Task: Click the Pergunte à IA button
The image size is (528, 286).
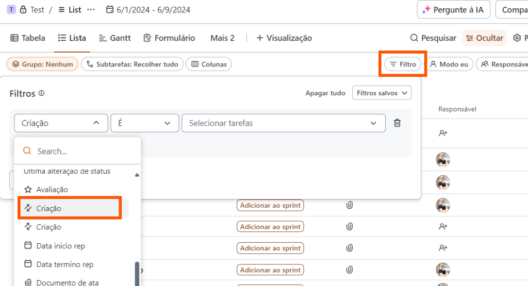Action: click(x=454, y=9)
